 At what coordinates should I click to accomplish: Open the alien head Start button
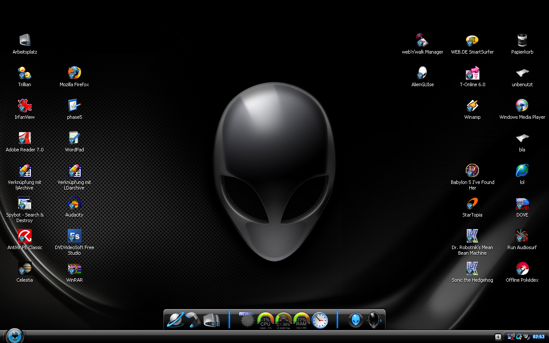click(15, 336)
